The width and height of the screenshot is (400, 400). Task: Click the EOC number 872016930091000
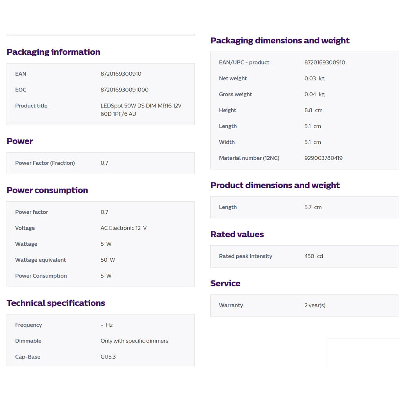coord(124,90)
